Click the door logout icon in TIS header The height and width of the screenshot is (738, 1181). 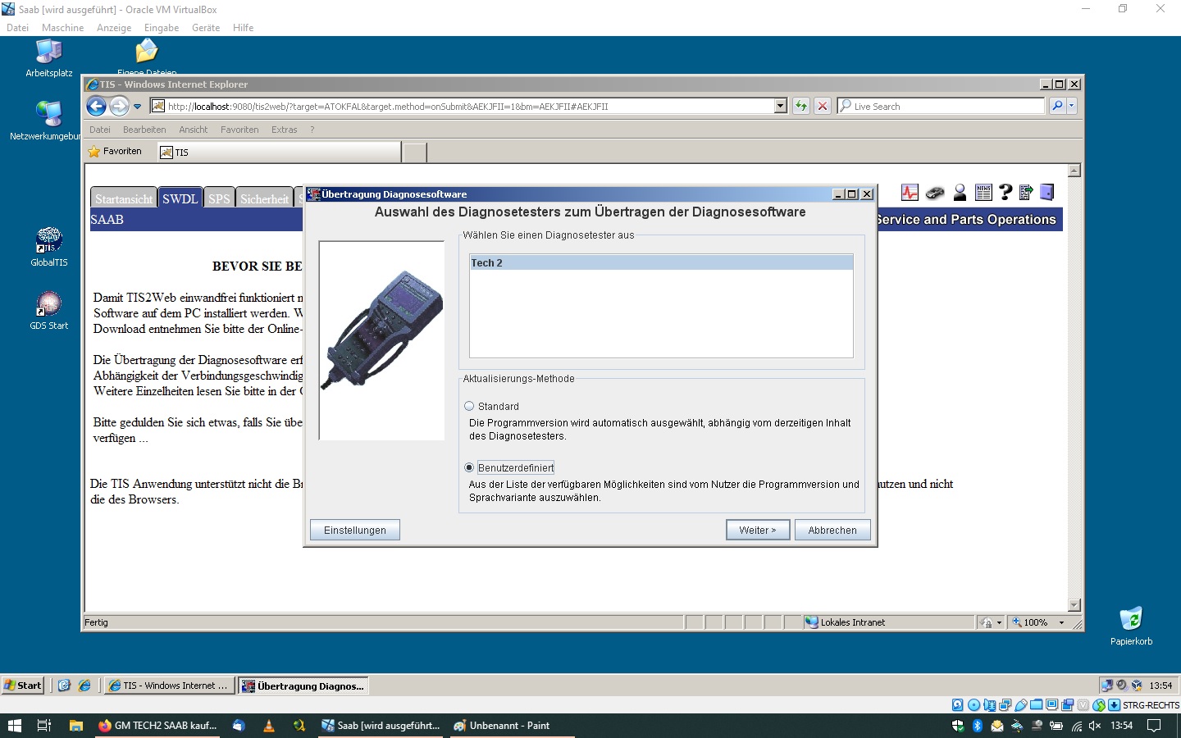coord(1047,193)
